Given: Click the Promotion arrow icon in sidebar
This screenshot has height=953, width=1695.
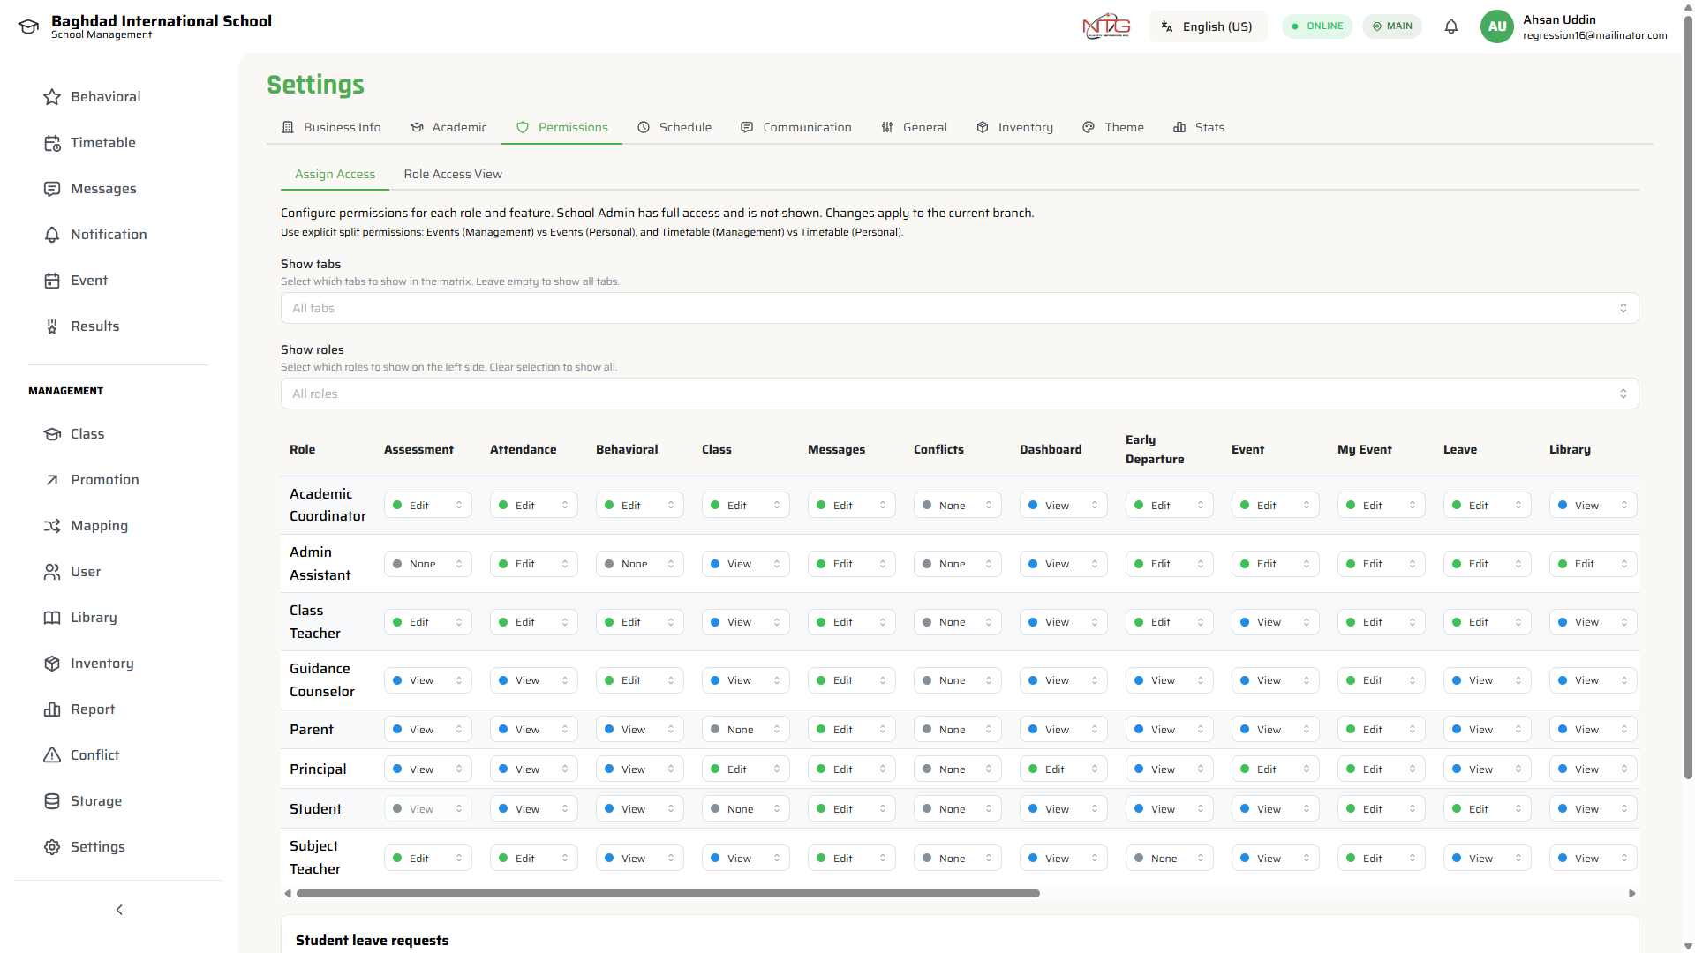Looking at the screenshot, I should [52, 480].
